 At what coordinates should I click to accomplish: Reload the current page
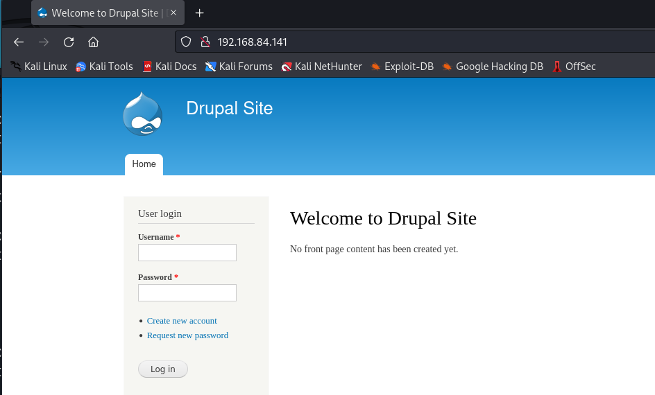(x=69, y=42)
